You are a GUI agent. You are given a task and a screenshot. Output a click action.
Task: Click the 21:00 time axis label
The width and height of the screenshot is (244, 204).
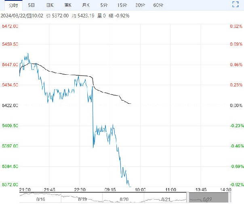pos(25,190)
